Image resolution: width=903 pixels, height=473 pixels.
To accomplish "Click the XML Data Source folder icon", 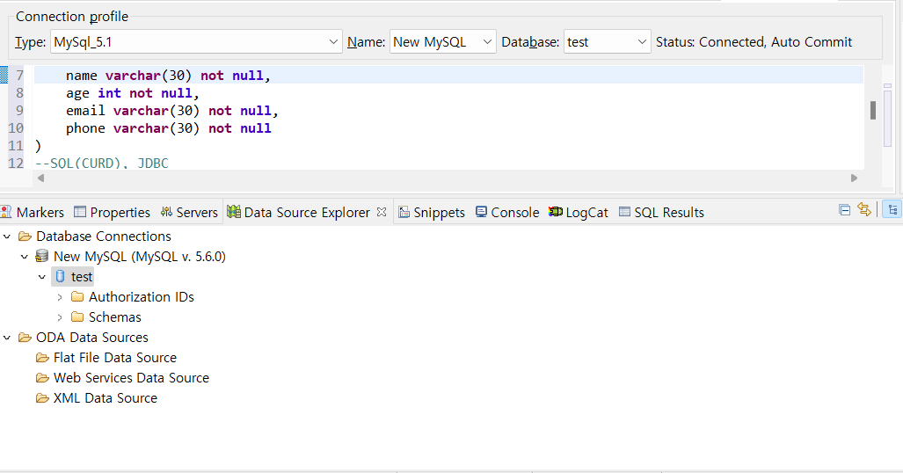I will (42, 397).
